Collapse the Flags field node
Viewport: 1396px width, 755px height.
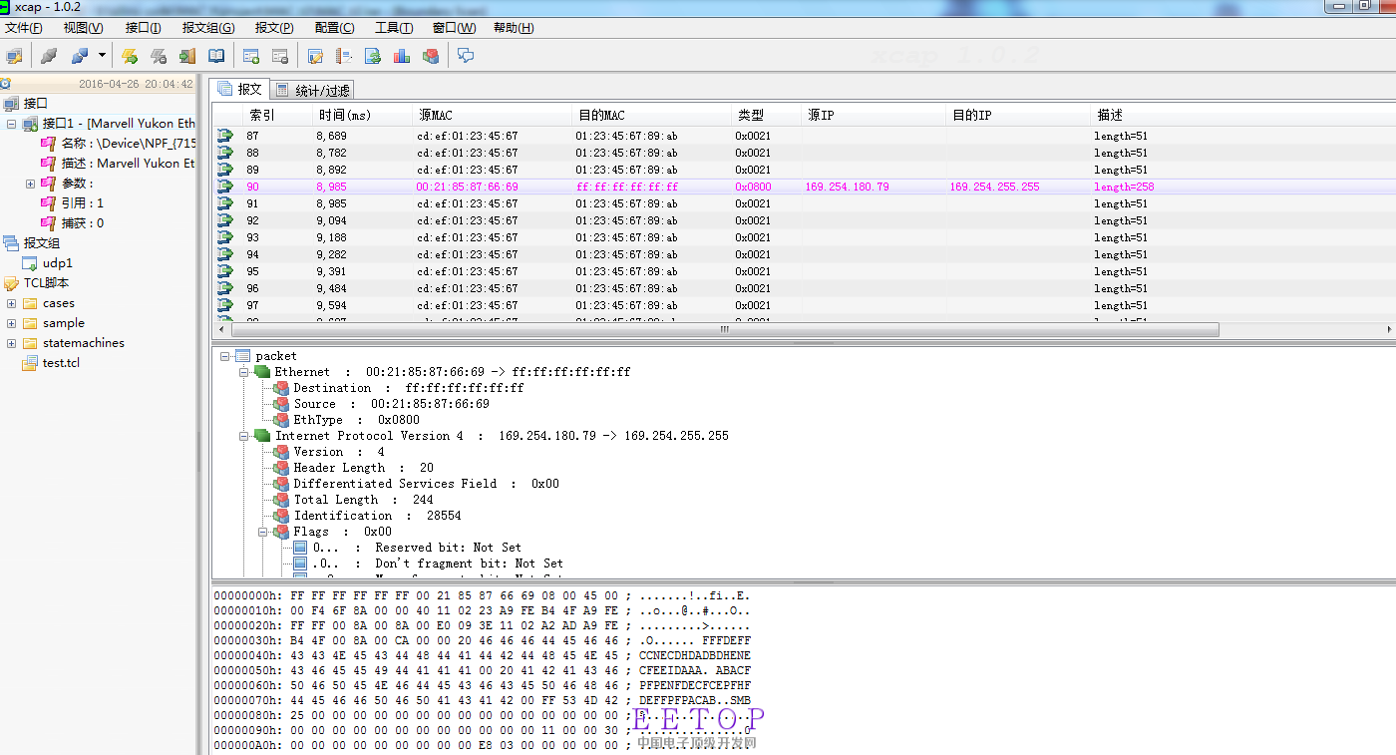click(x=263, y=532)
